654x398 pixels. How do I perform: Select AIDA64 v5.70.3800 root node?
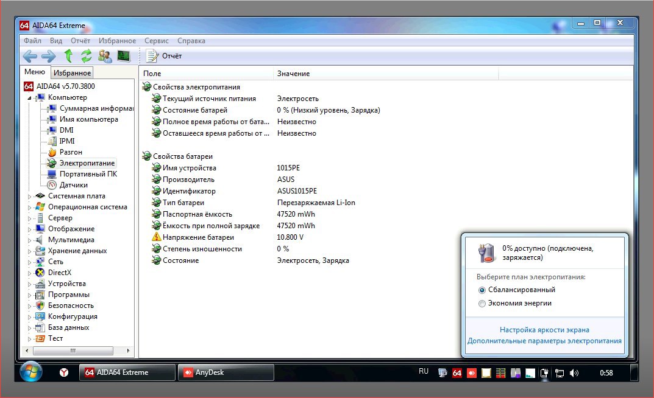click(65, 86)
